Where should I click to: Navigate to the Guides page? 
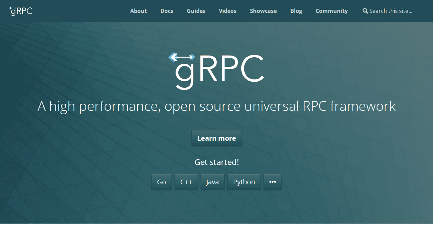pyautogui.click(x=196, y=11)
